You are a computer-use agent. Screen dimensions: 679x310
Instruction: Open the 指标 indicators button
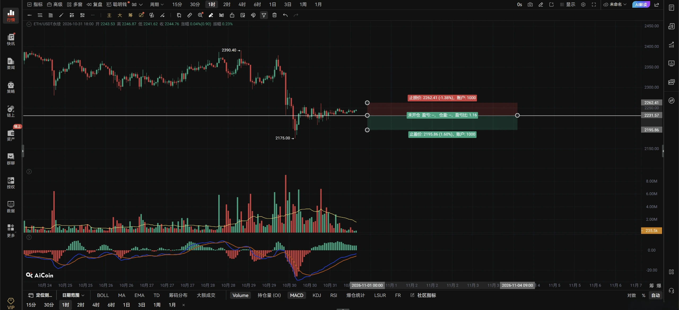[35, 5]
